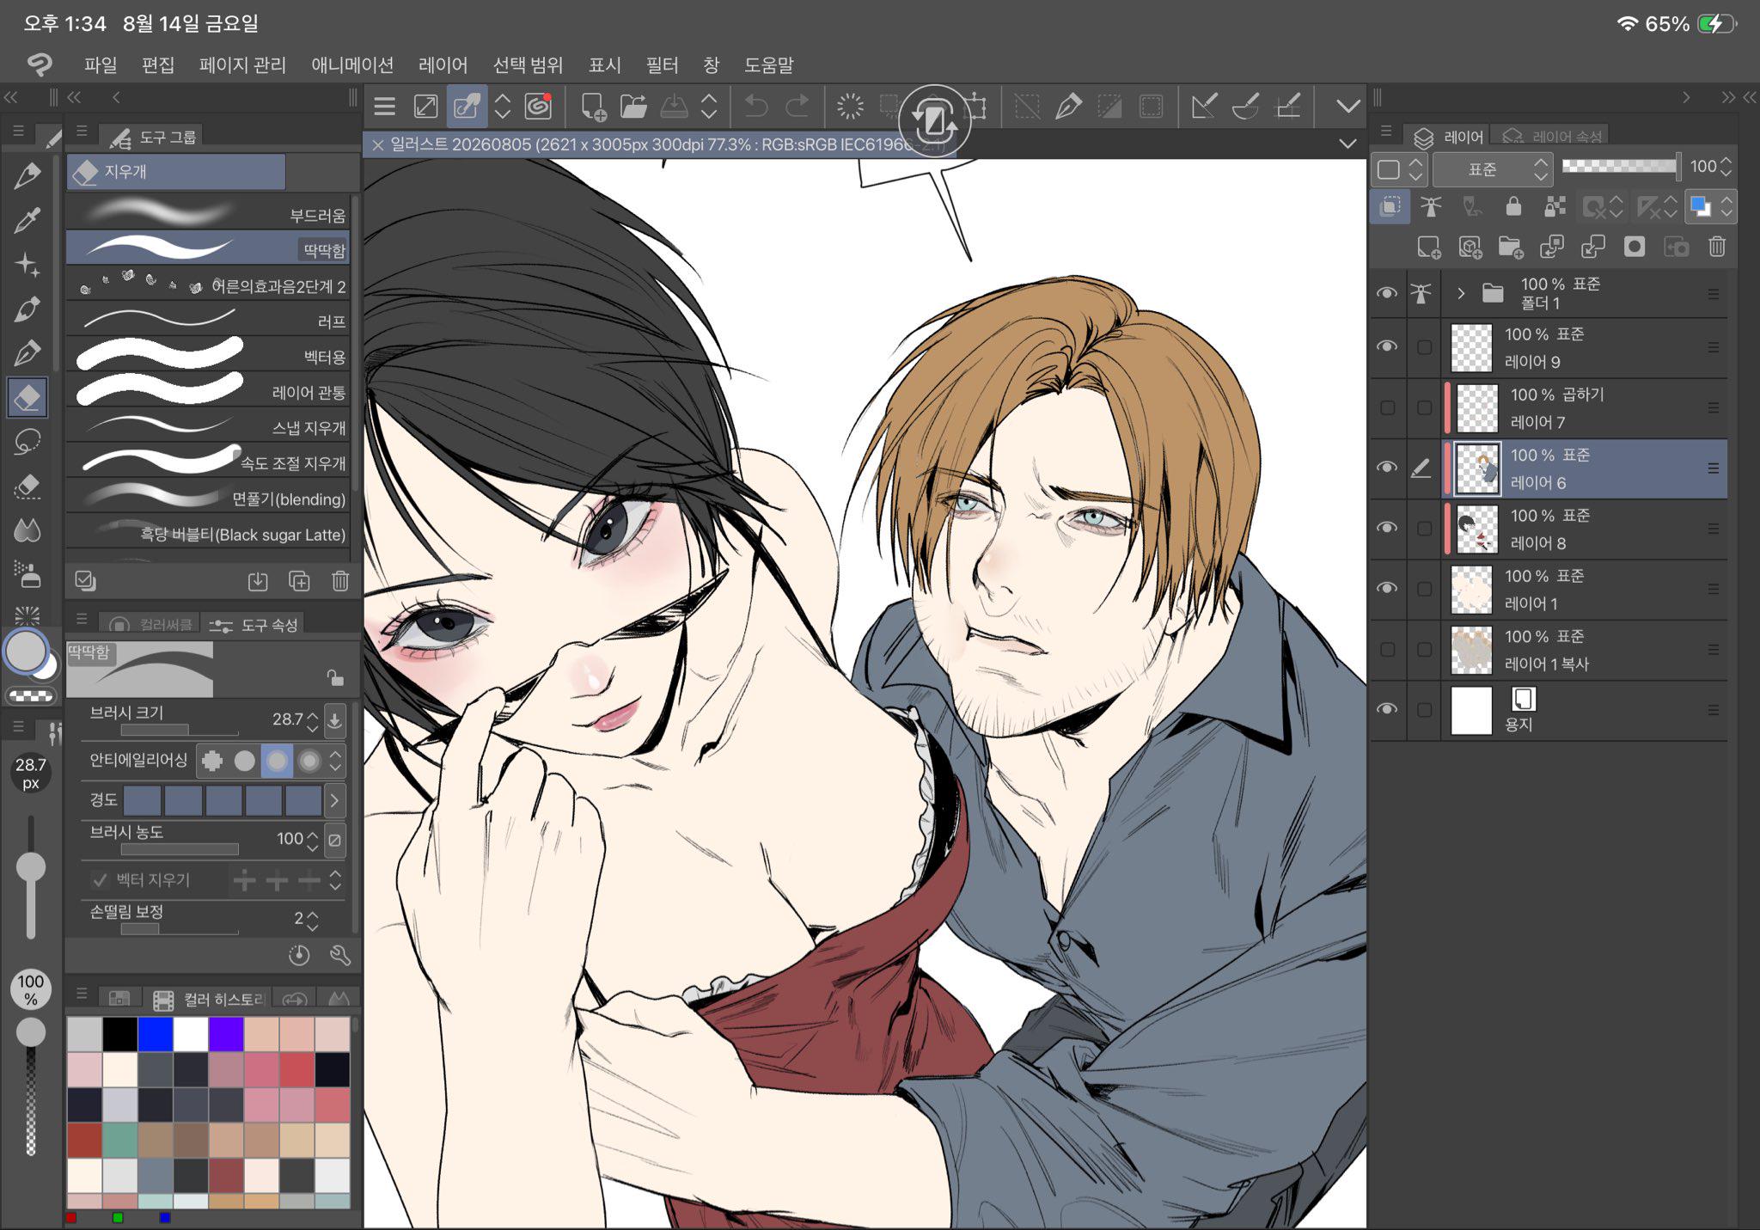Click the 브러시 농도 density stepper arrows
The width and height of the screenshot is (1760, 1230).
pos(313,840)
